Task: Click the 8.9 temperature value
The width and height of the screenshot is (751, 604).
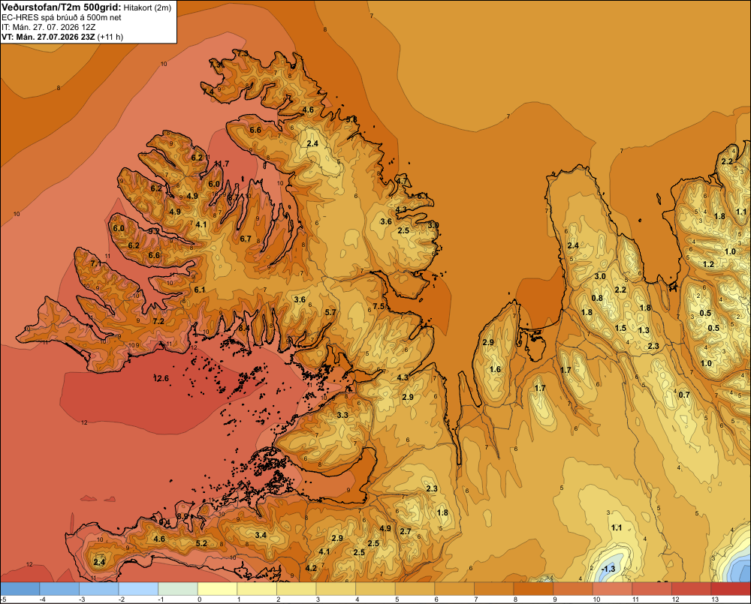Action: click(x=183, y=516)
